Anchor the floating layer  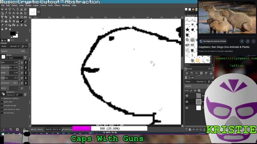click(204, 130)
